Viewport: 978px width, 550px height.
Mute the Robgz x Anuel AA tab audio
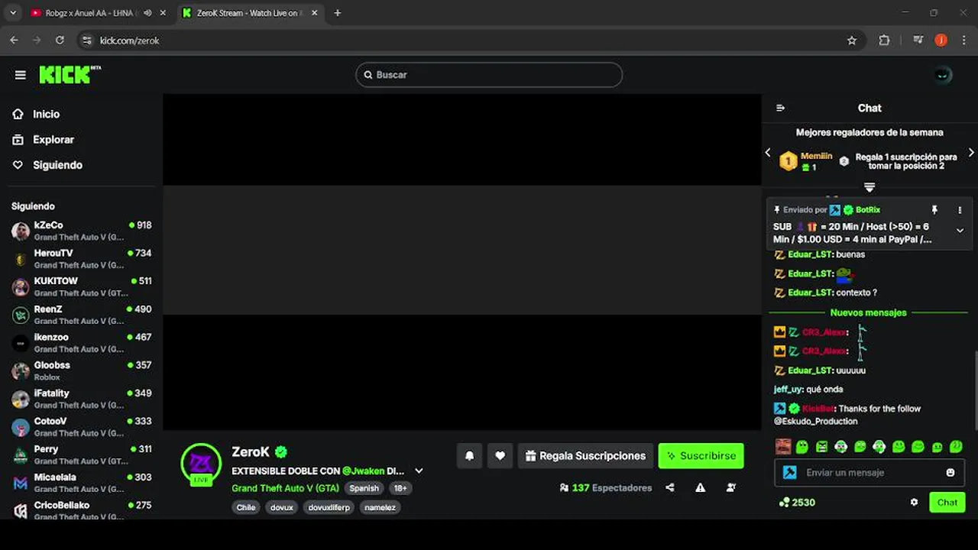click(147, 13)
